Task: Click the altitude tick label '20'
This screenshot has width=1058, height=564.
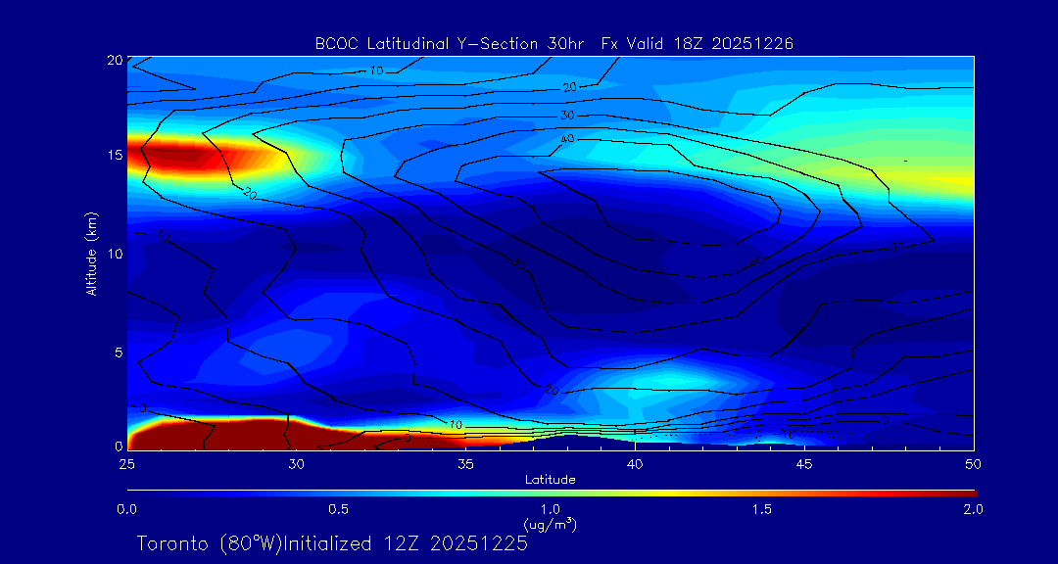Action: (x=115, y=60)
